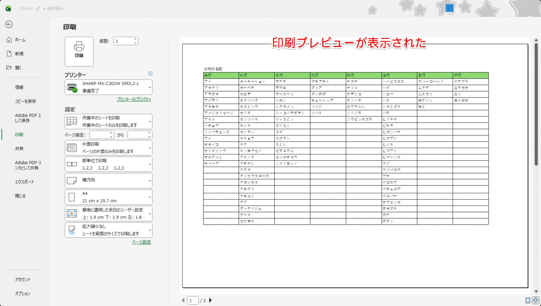Click the large 印刷 printer icon to print
541x306 pixels.
79,51
